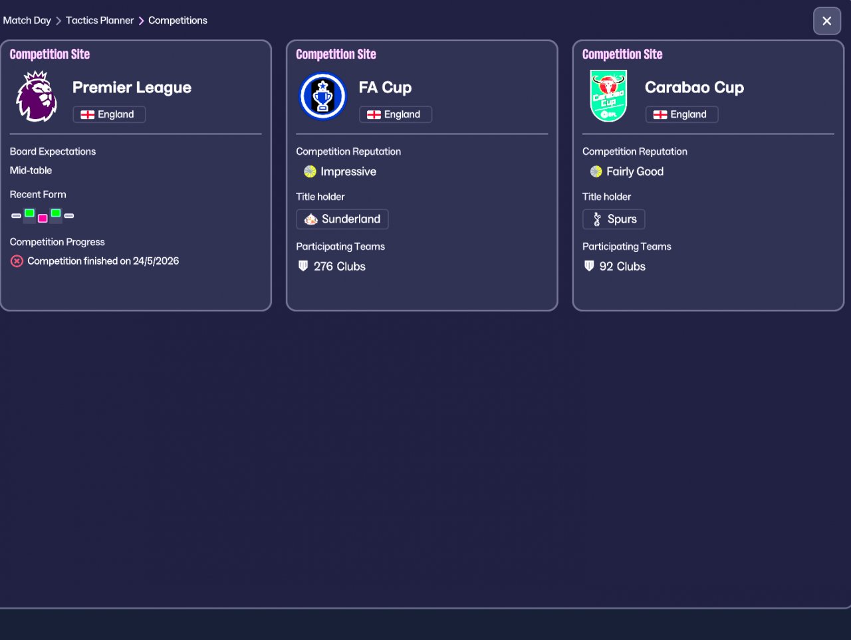Image resolution: width=851 pixels, height=640 pixels.
Task: Click FA Cup 'Title holder' label
Action: [320, 197]
